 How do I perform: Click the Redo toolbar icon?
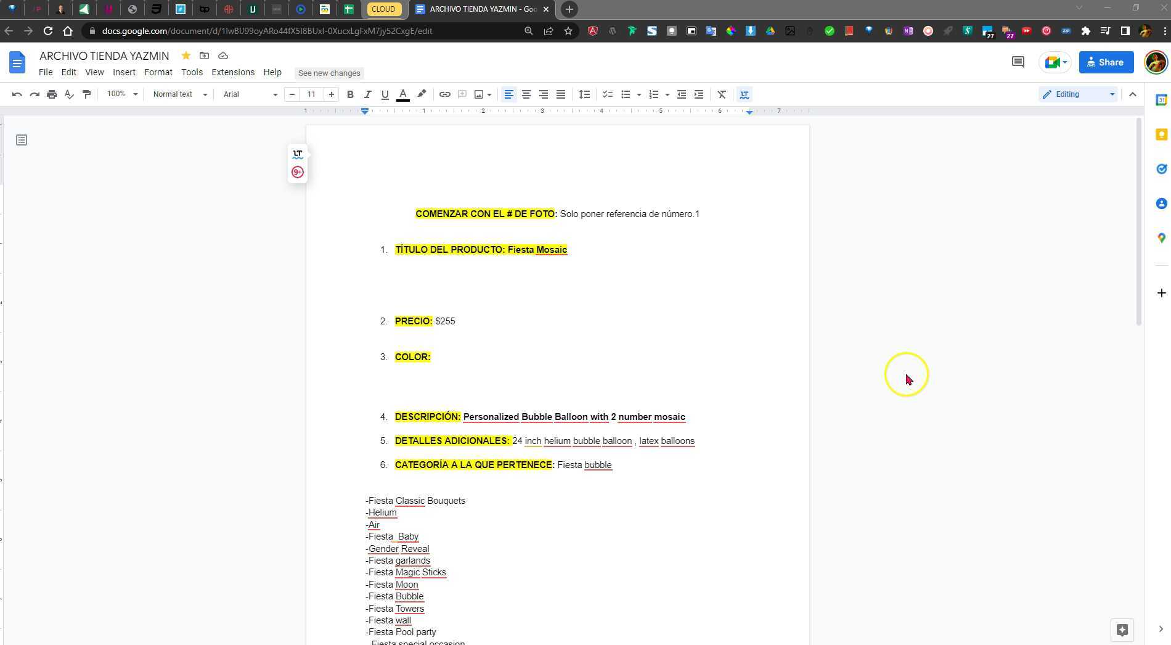[x=35, y=94]
